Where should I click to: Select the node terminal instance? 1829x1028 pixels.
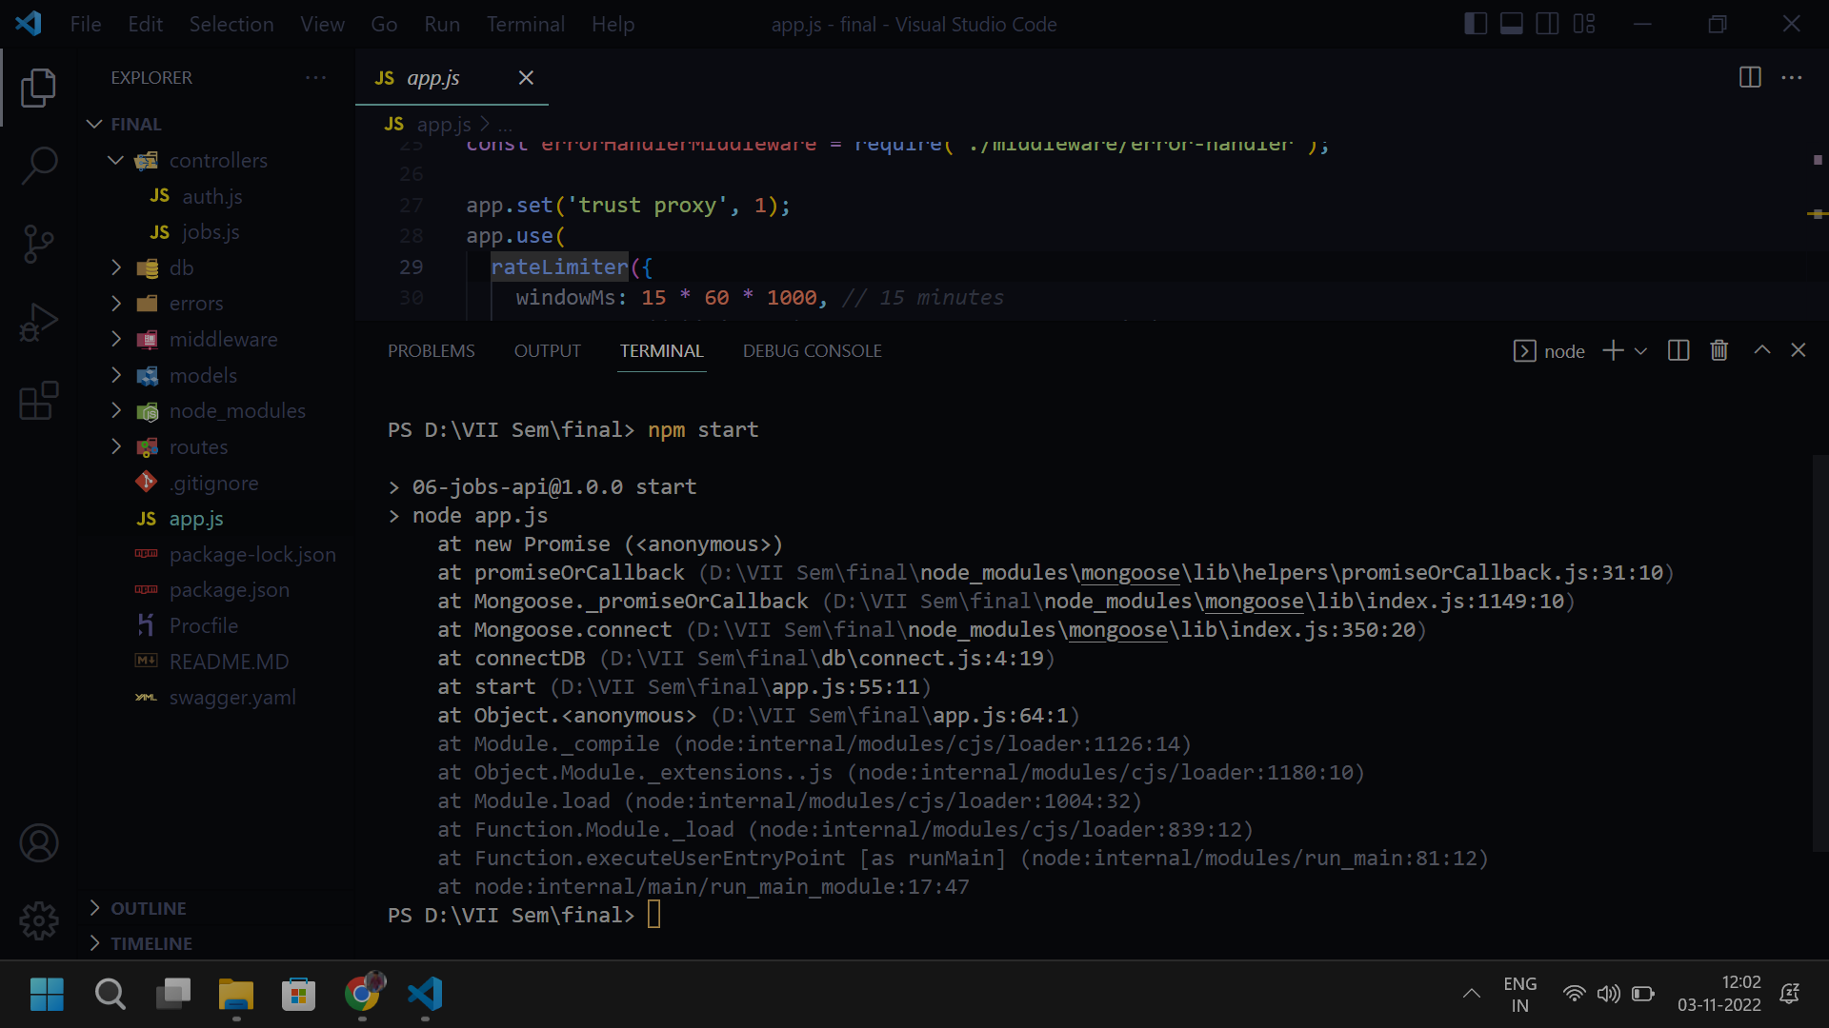tap(1549, 351)
